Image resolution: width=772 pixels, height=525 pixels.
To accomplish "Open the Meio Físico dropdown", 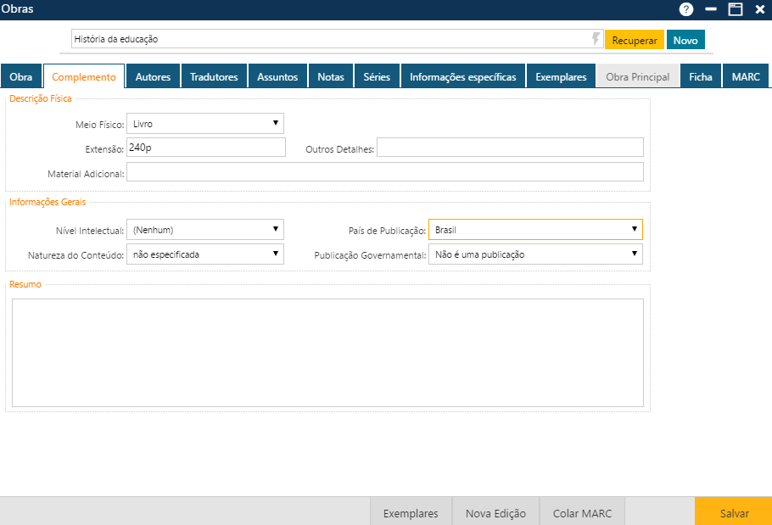I will (x=204, y=124).
